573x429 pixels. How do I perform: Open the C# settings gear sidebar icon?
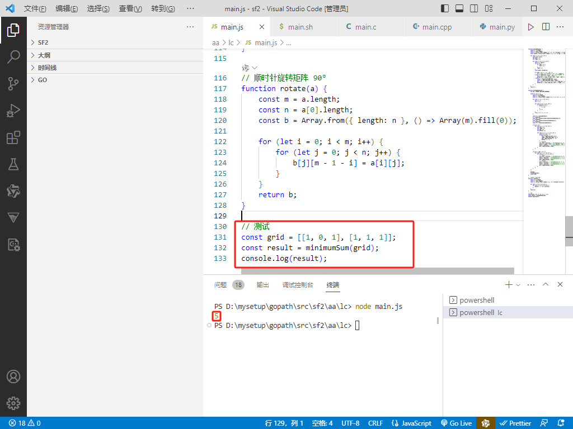[13, 245]
